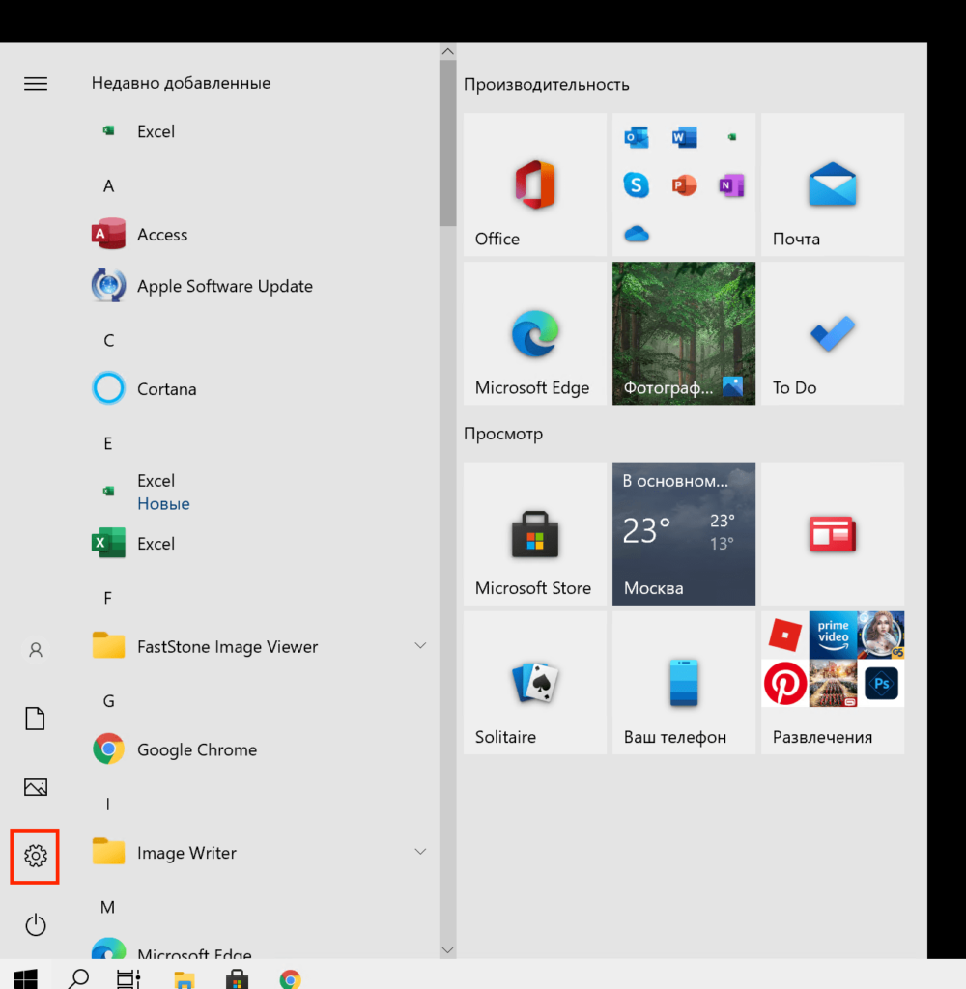Open the Microsoft Edge tile

[535, 333]
